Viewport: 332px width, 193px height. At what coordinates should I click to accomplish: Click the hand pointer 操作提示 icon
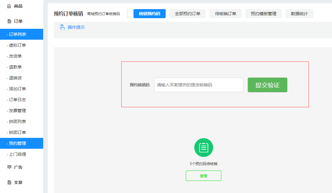(62, 28)
